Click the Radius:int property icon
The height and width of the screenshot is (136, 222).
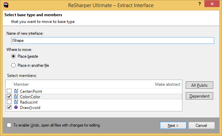(16, 102)
